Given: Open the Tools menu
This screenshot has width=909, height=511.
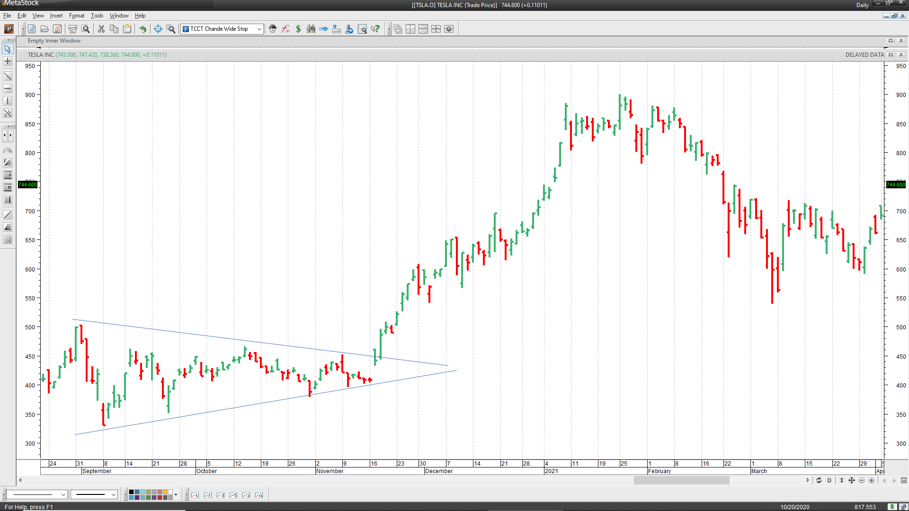Looking at the screenshot, I should tap(97, 16).
